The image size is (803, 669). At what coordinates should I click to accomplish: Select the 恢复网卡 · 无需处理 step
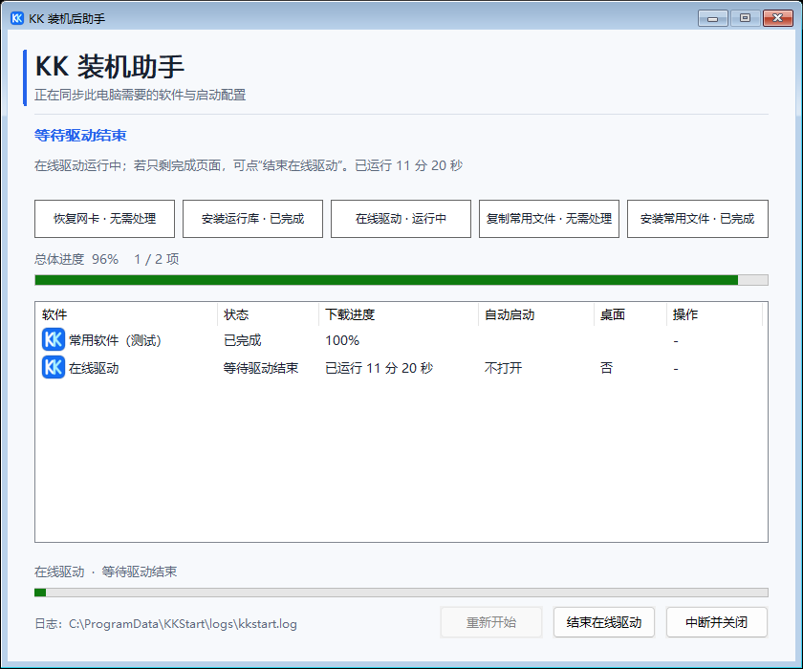tap(104, 219)
